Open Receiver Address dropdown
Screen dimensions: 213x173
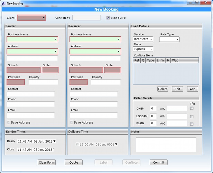pyautogui.click(x=95, y=51)
